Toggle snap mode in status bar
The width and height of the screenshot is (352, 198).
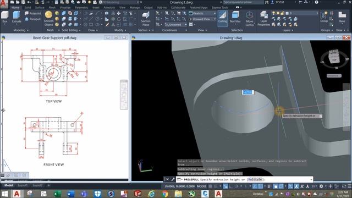(216, 186)
